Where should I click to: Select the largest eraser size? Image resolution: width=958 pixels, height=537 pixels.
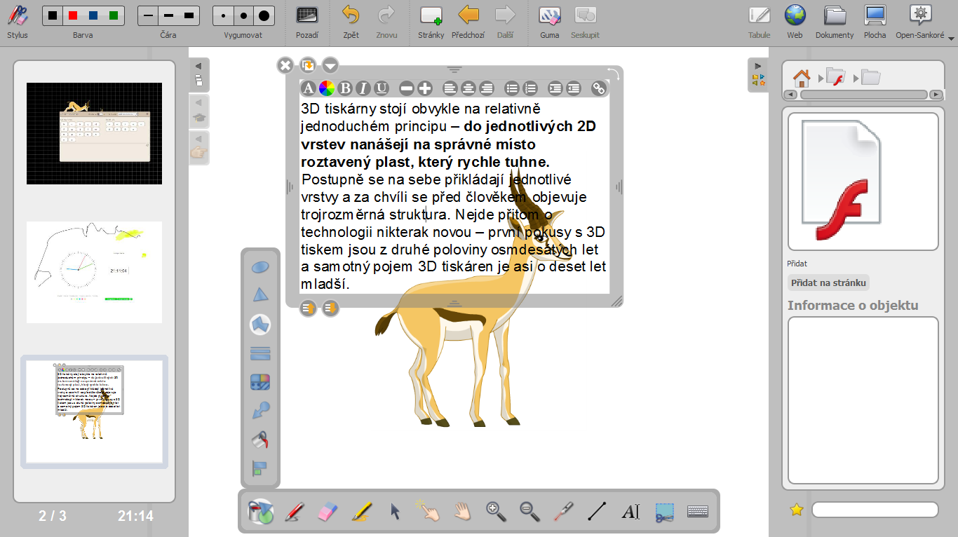pyautogui.click(x=264, y=15)
